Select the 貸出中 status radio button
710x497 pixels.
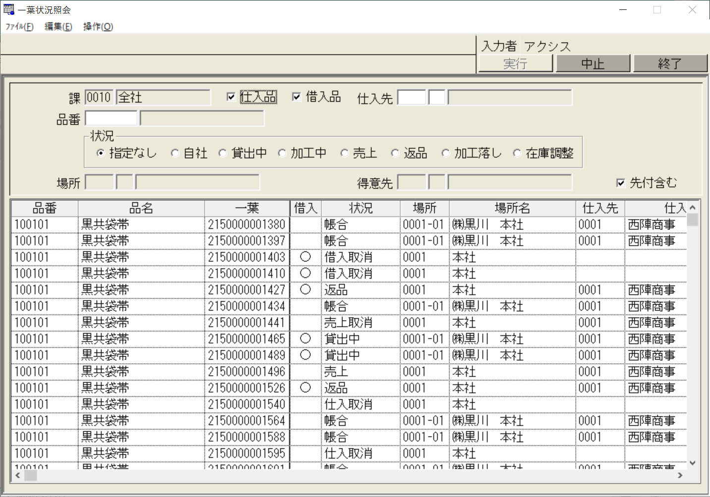pos(223,154)
